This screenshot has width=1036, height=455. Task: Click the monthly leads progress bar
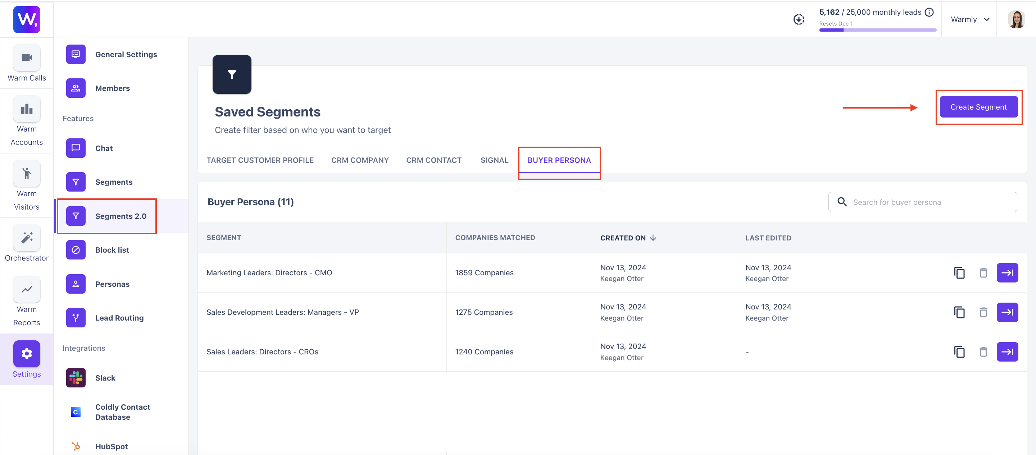click(878, 30)
